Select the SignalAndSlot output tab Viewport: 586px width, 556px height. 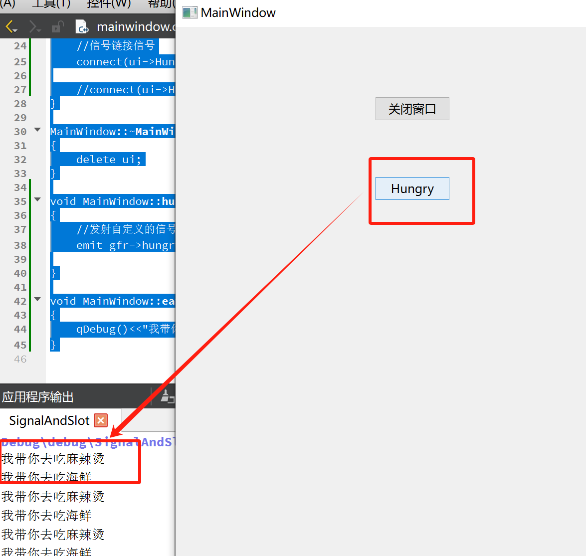click(49, 420)
